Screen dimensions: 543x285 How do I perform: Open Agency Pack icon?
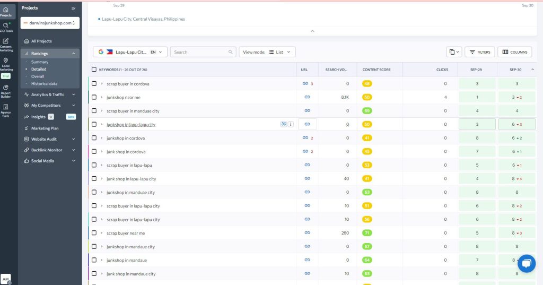coord(6,110)
